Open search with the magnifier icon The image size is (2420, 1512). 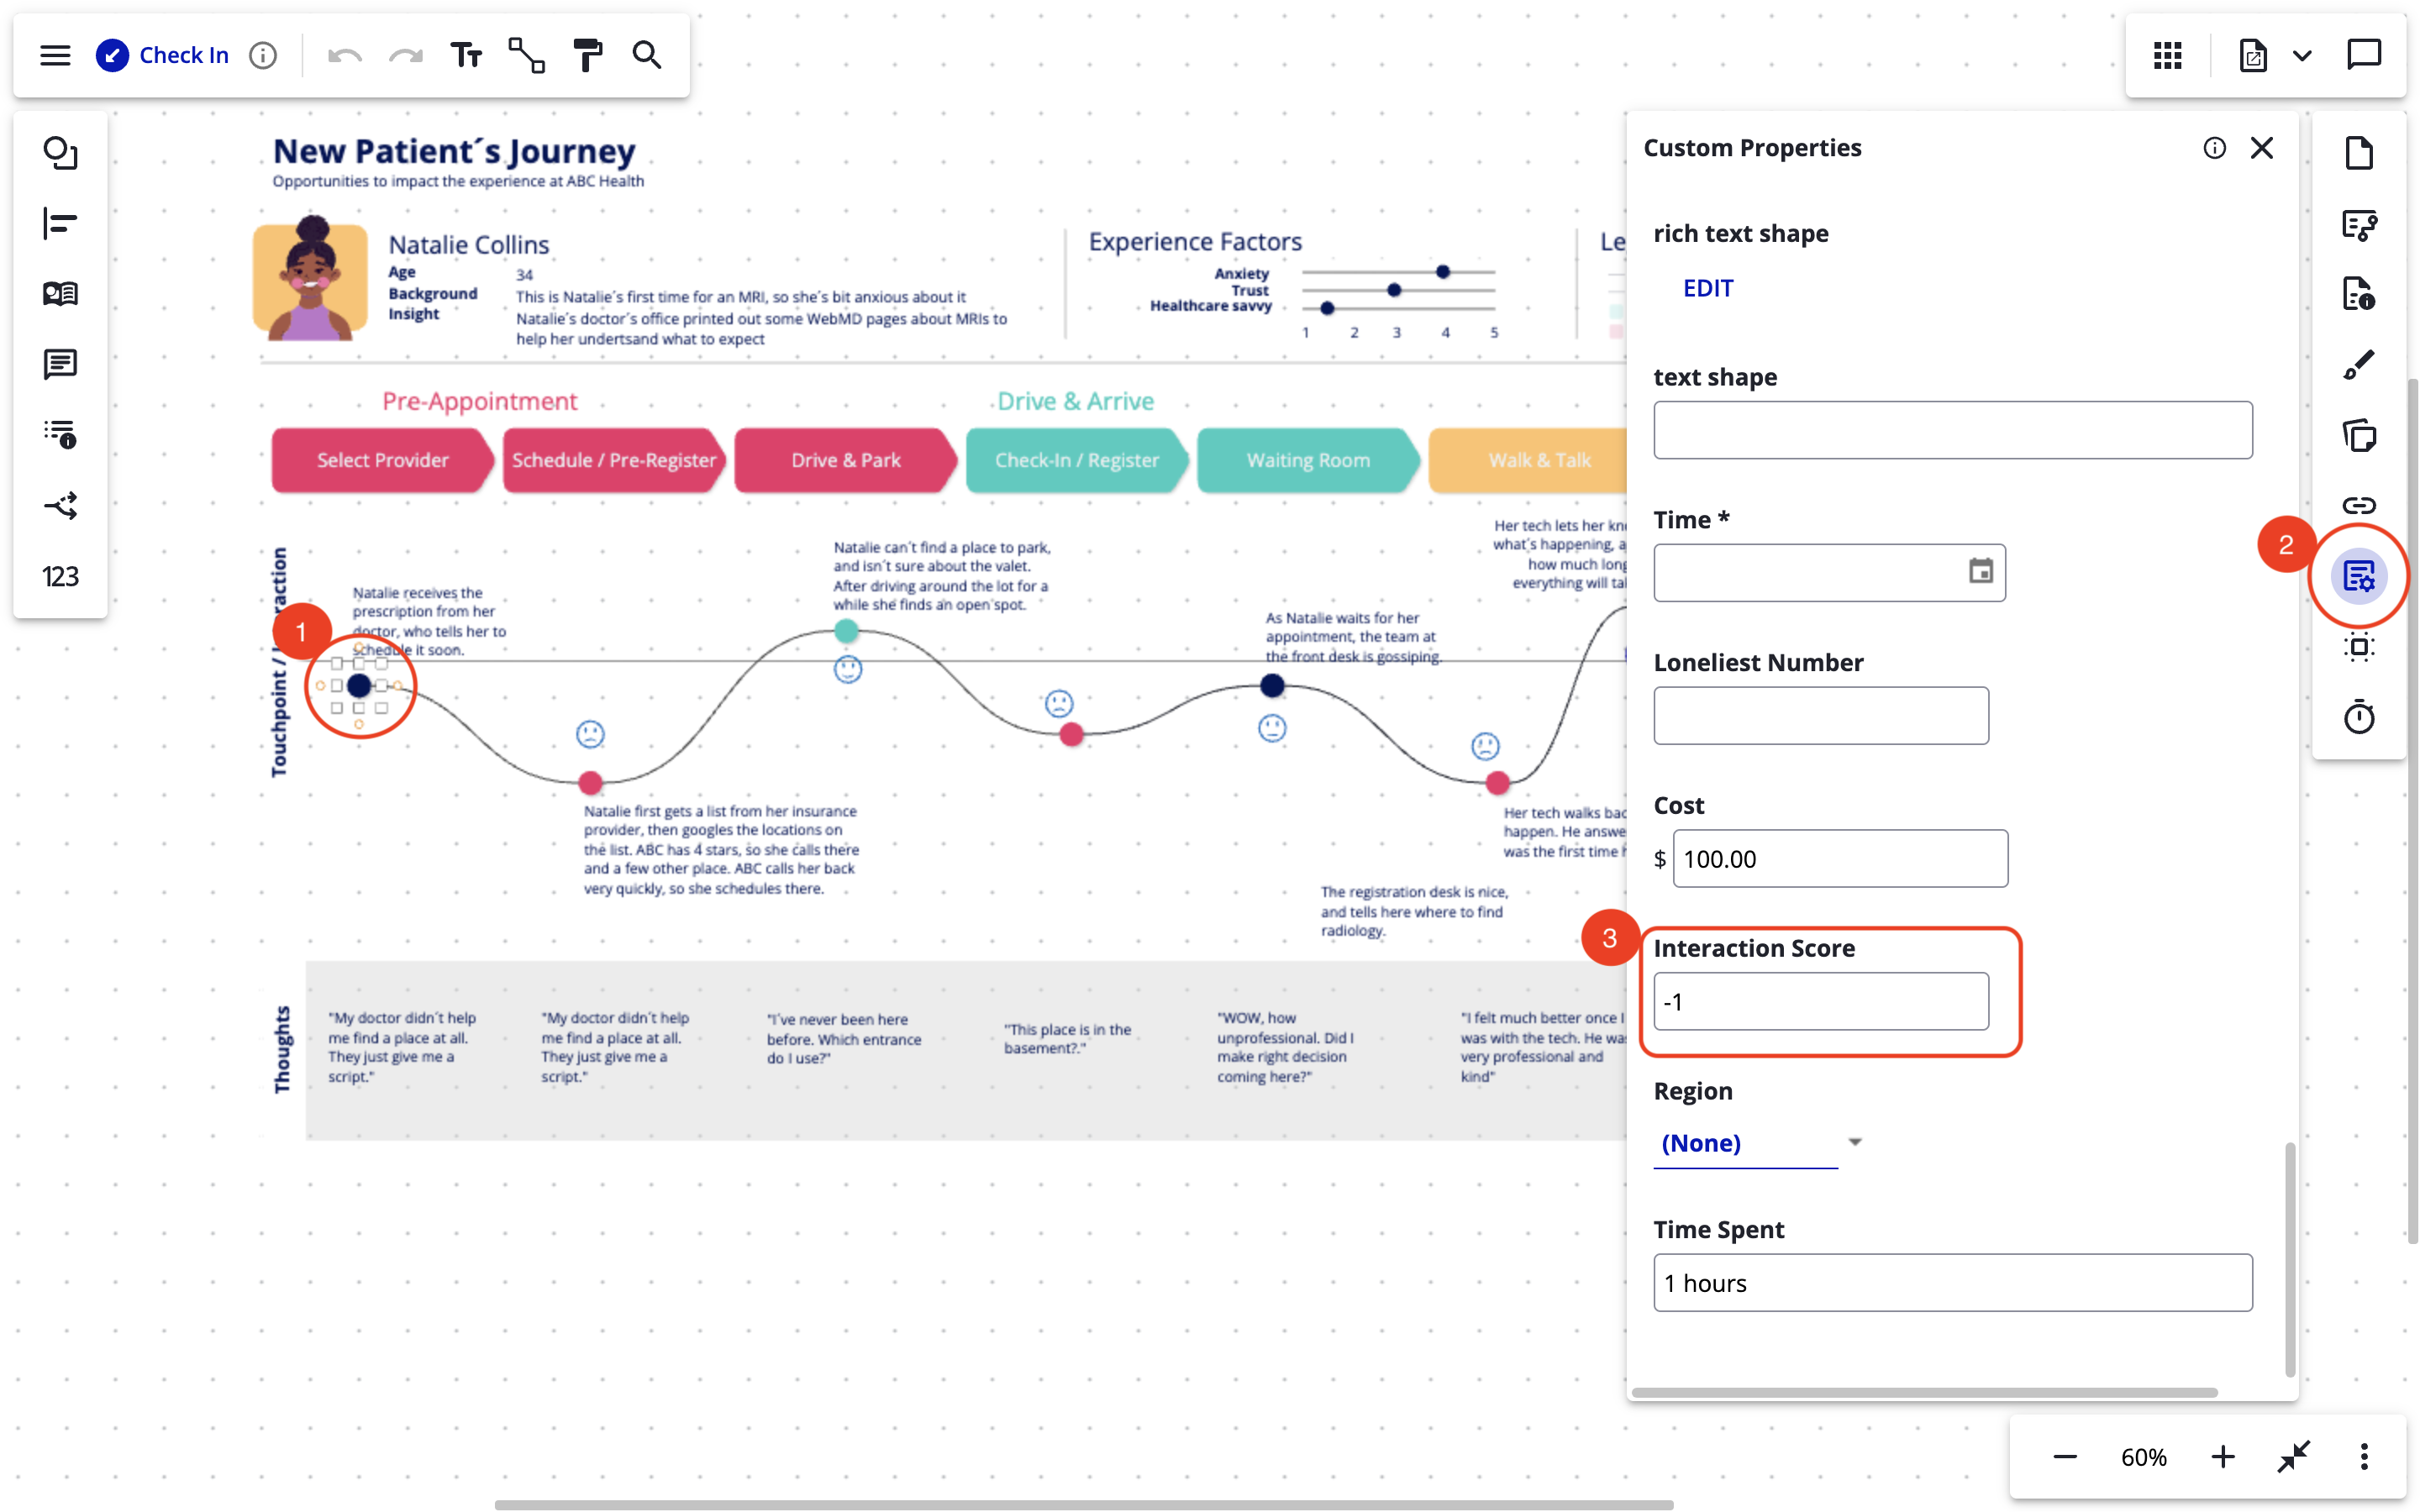click(x=647, y=55)
